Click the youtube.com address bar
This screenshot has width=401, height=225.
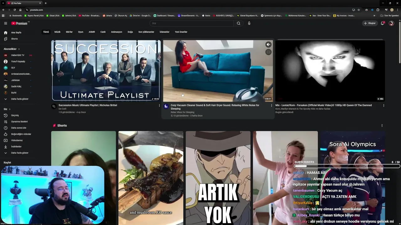(188, 10)
